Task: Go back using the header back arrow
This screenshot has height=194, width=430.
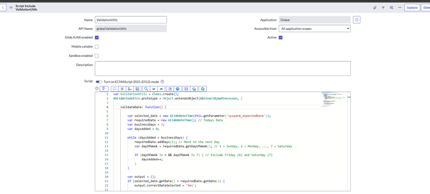Action: (3, 7)
